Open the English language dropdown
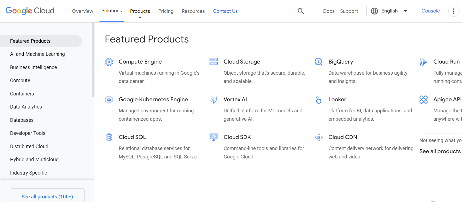462x202 pixels. point(390,11)
